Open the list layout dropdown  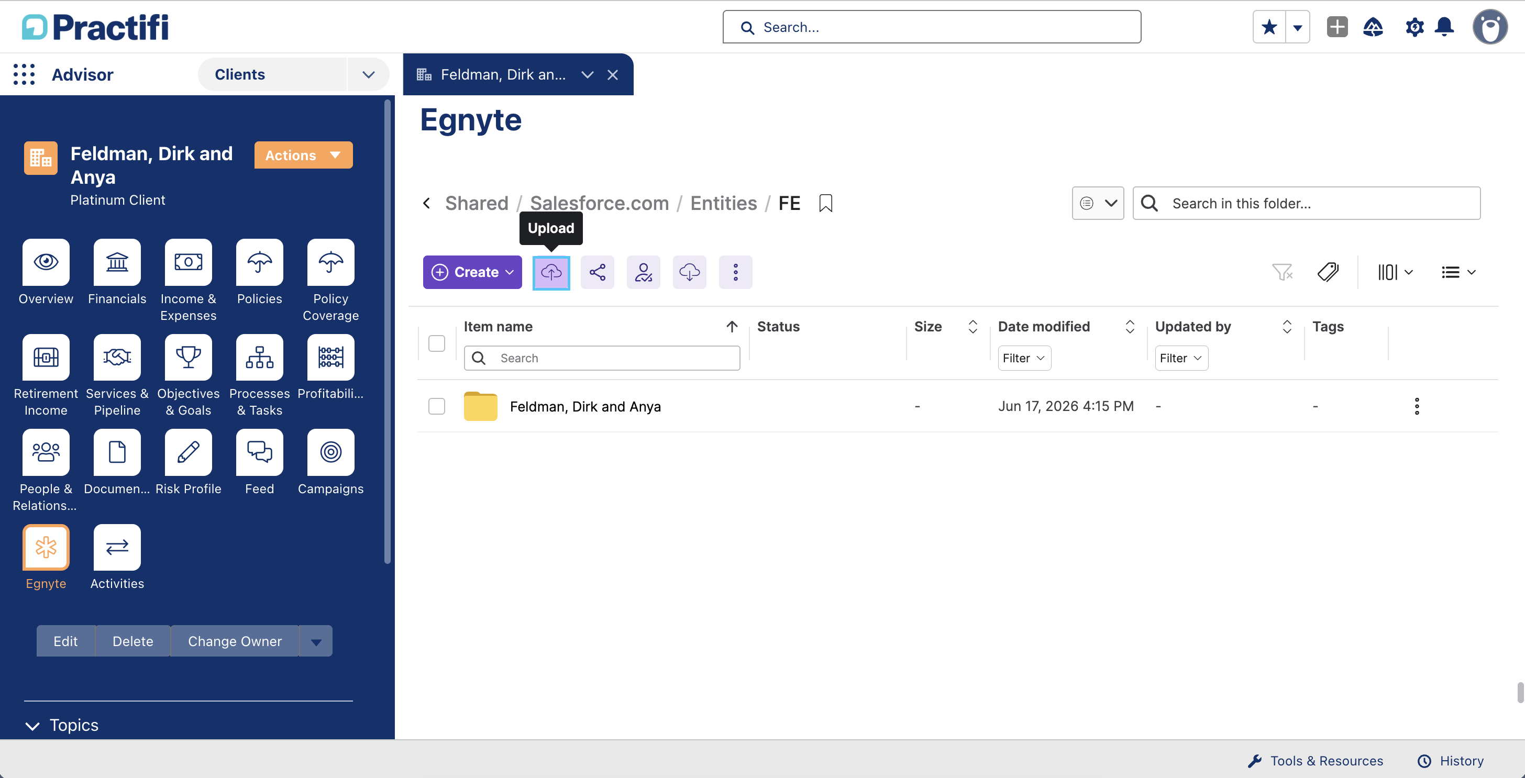1458,272
